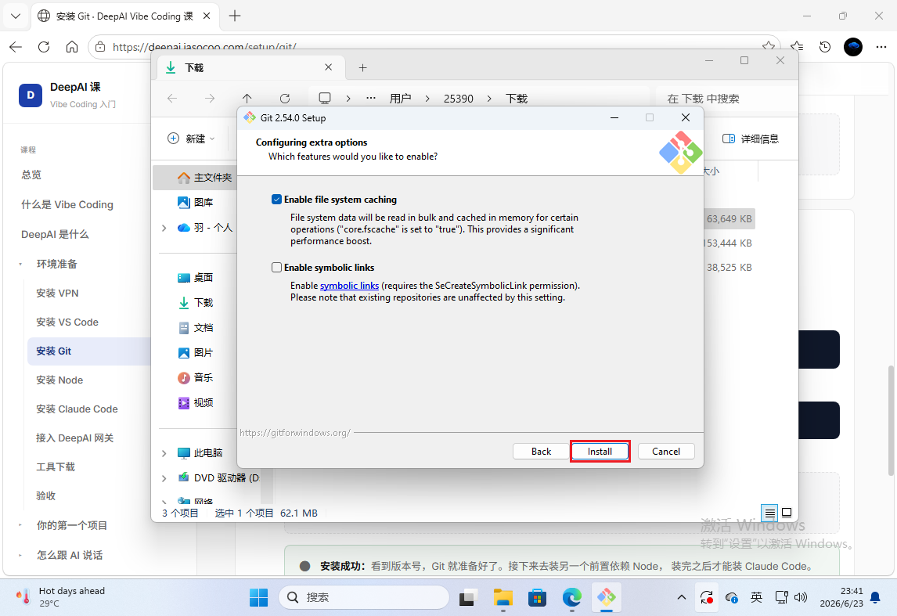Expand the 你的第一个项目 section

20,525
